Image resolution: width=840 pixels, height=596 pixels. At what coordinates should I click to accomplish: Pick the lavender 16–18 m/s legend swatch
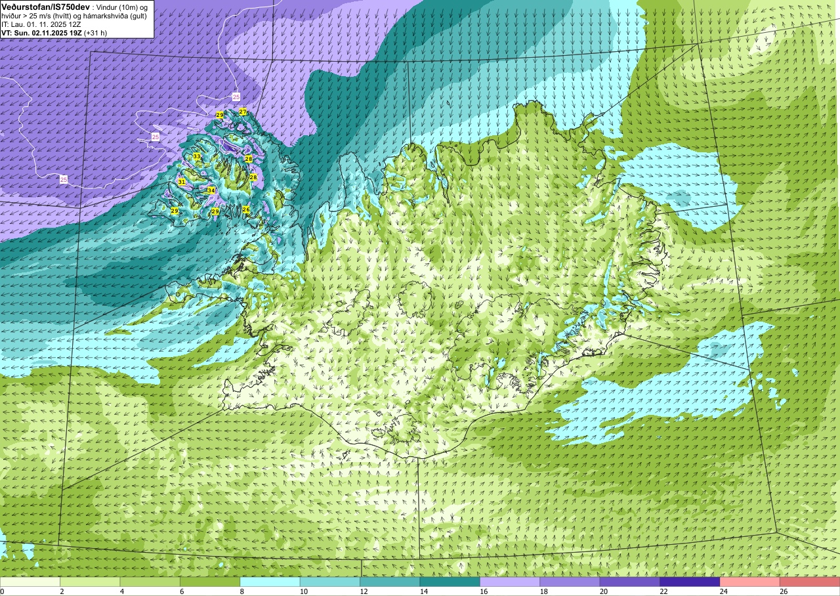[x=510, y=582]
